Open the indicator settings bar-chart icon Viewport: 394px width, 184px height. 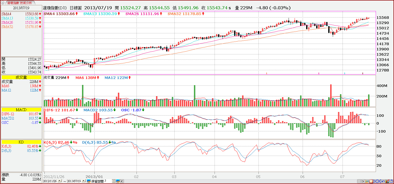click(387, 181)
